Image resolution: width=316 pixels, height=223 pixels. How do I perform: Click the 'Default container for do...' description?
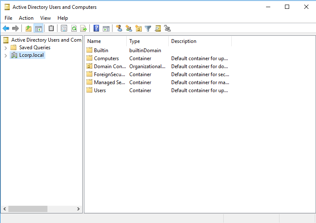(x=199, y=66)
